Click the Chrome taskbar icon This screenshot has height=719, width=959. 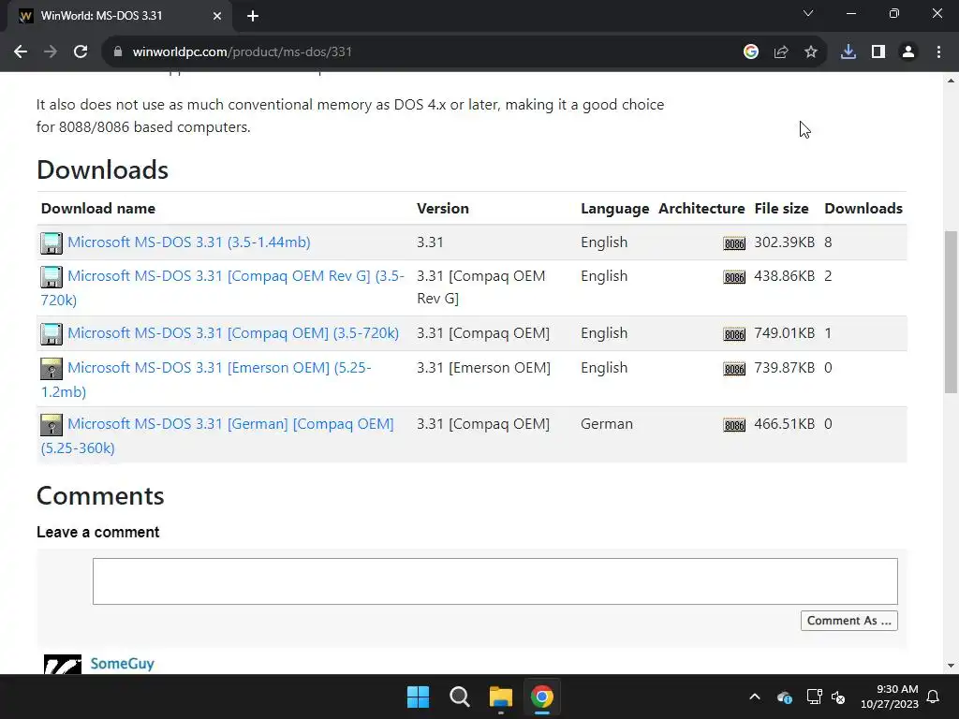[x=542, y=697]
